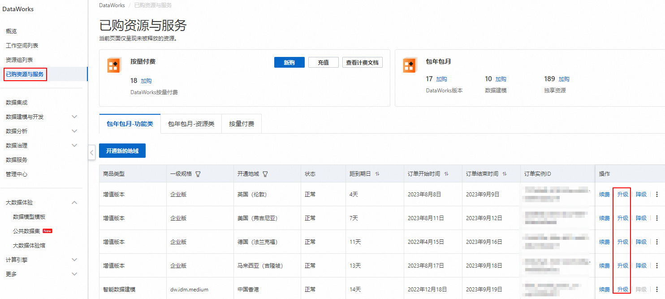The image size is (665, 299).
Task: Click the filter icon beside 一级规格
Action: point(198,174)
